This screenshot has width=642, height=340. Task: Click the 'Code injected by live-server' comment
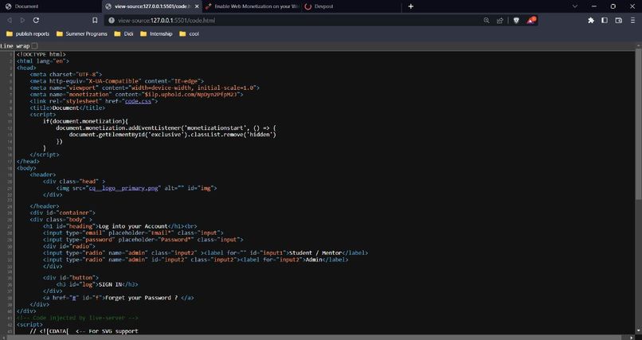pos(77,318)
